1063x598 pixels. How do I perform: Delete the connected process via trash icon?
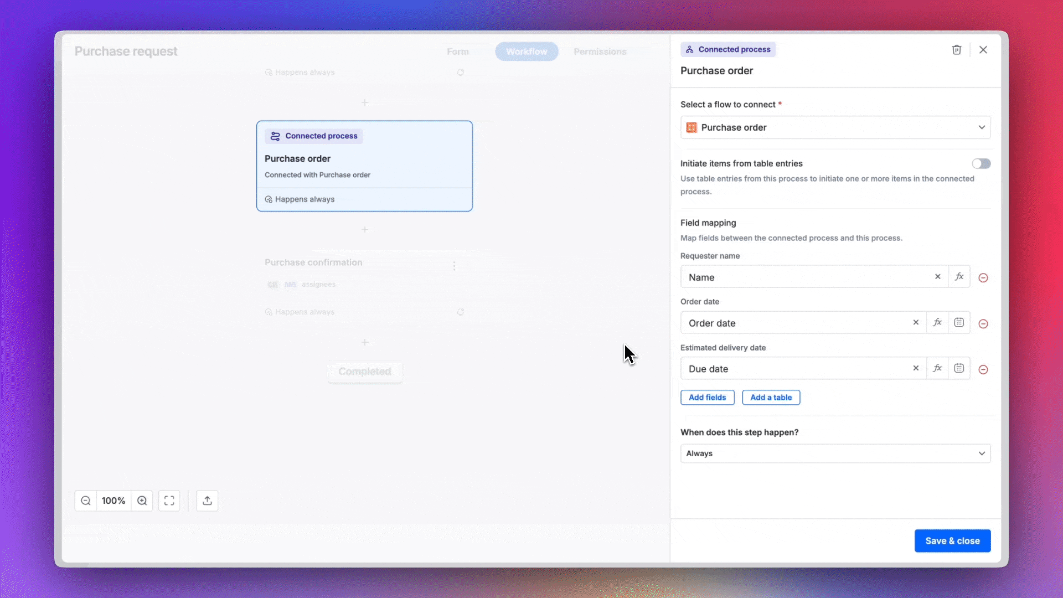[x=956, y=50]
